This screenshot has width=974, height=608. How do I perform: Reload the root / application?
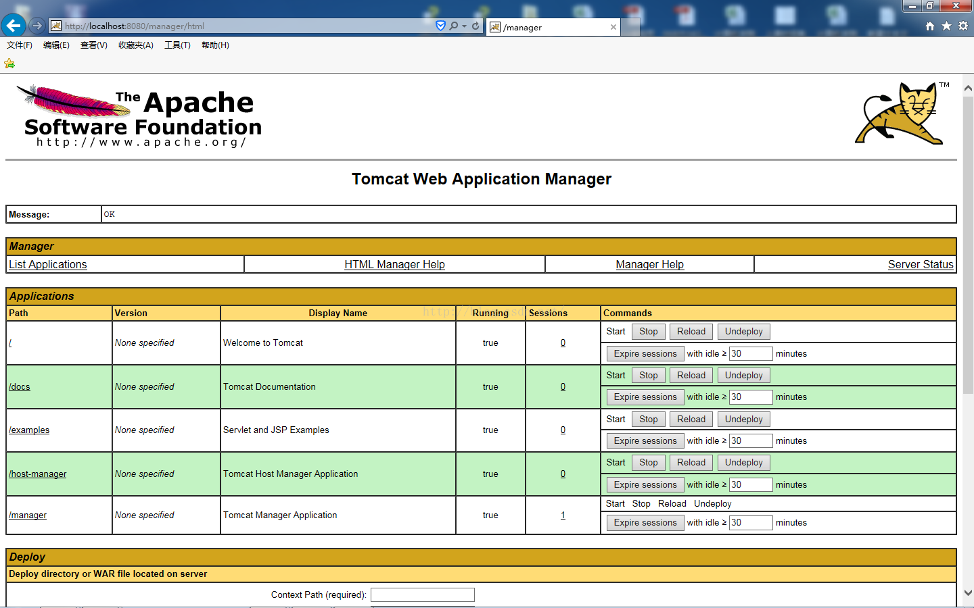(x=691, y=332)
